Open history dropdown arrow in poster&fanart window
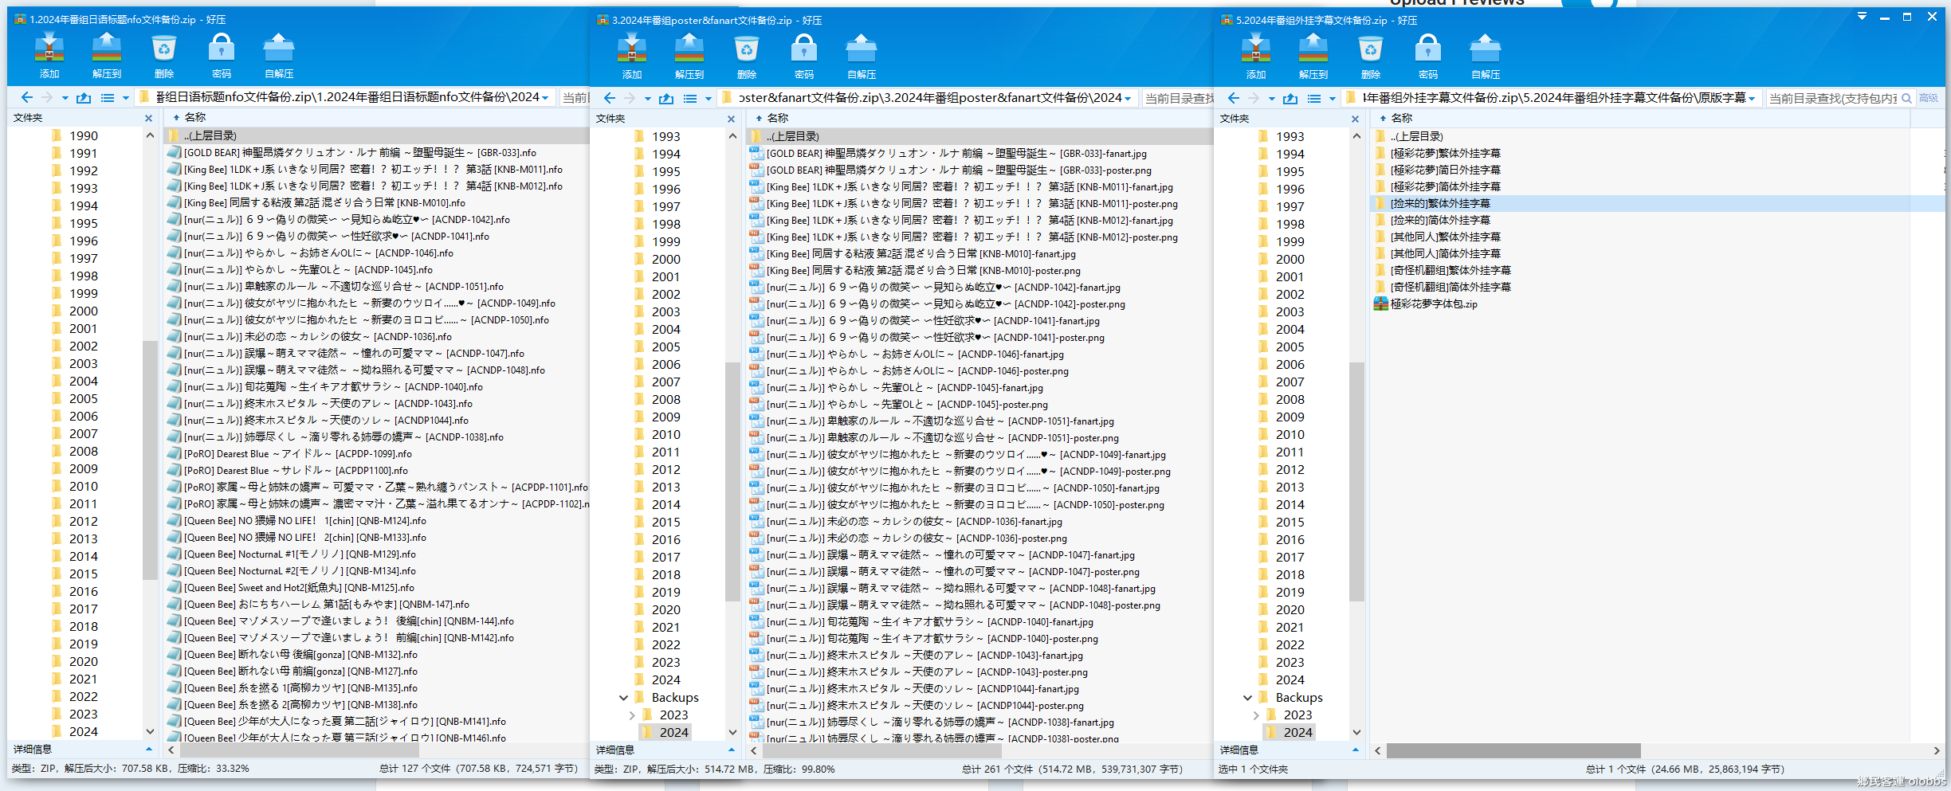 coord(648,99)
